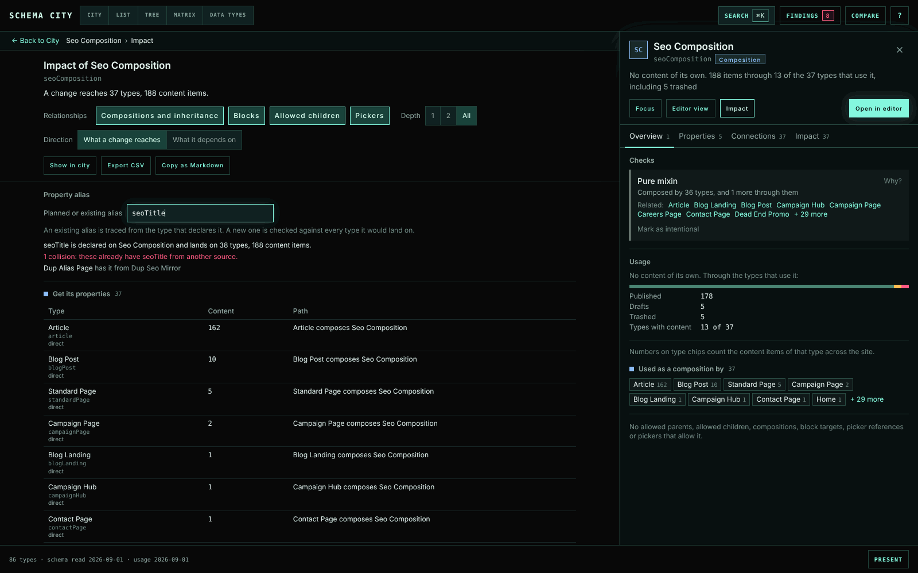Expand + 29 more composition chips
The height and width of the screenshot is (573, 918).
pos(867,399)
